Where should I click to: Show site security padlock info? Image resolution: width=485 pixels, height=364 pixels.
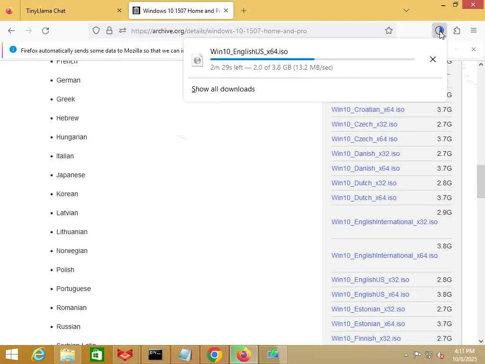click(109, 31)
